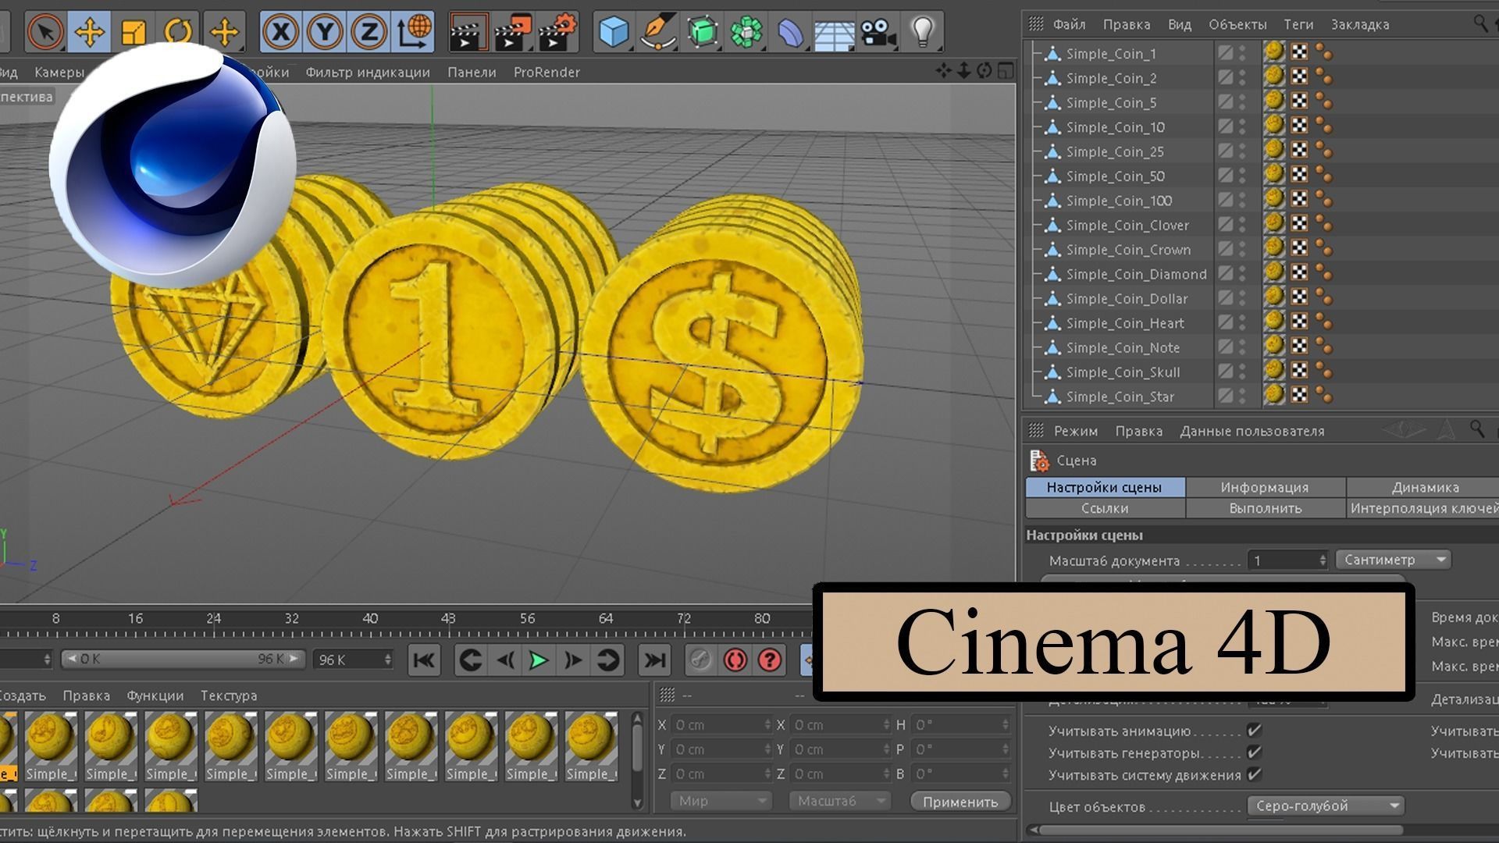This screenshot has width=1499, height=843.
Task: Switch to Информация tab
Action: [x=1265, y=487]
